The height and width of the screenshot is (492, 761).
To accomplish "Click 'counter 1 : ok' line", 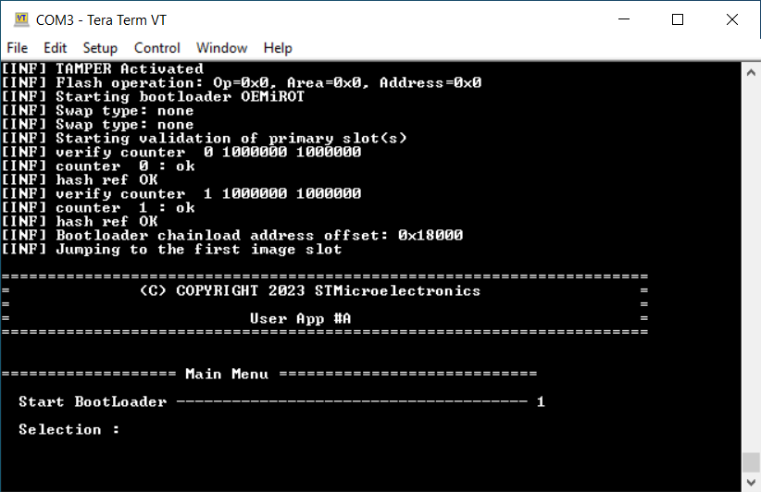I will [x=98, y=208].
